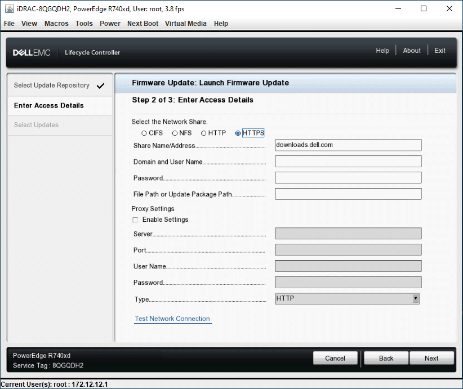Screen dimensions: 463x389
Task: Open the Help menu in menu bar
Action: (221, 24)
